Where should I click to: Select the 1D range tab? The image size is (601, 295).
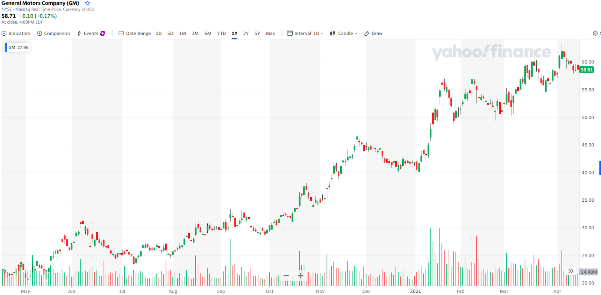159,33
